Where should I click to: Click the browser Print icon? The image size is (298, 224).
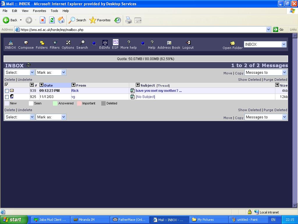tap(129, 20)
